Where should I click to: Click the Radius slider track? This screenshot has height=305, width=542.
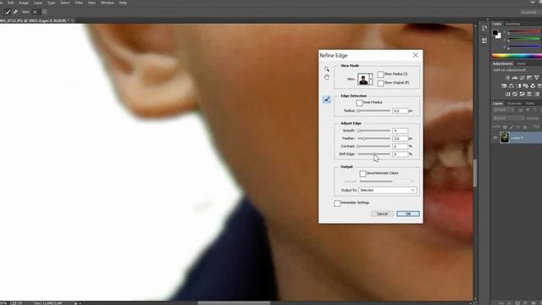click(x=374, y=111)
